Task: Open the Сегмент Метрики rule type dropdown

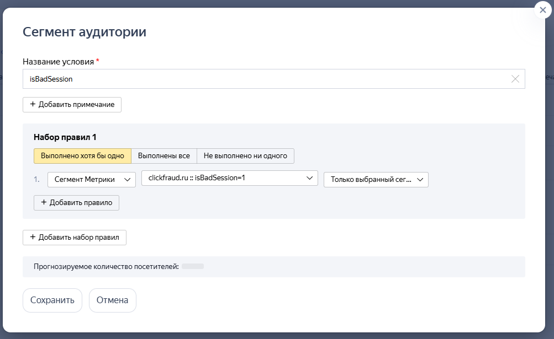Action: (x=91, y=180)
